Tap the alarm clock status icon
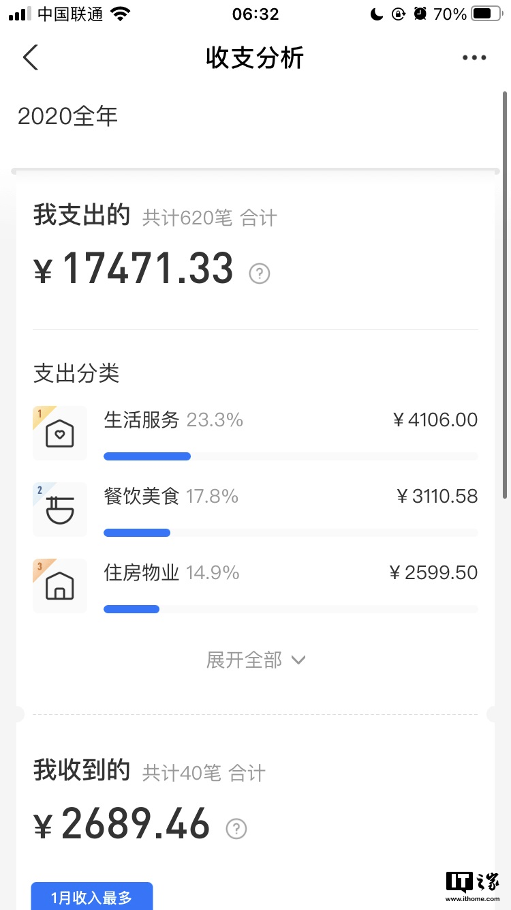The image size is (511, 910). (x=420, y=14)
